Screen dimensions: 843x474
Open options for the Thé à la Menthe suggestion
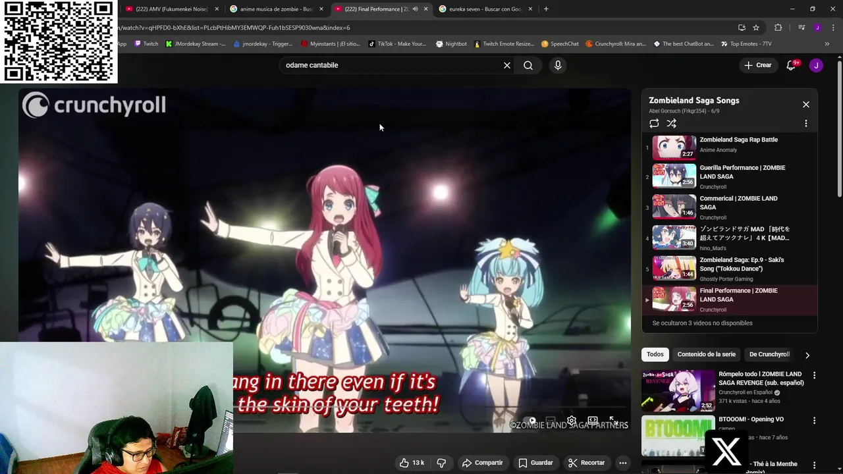[814, 465]
